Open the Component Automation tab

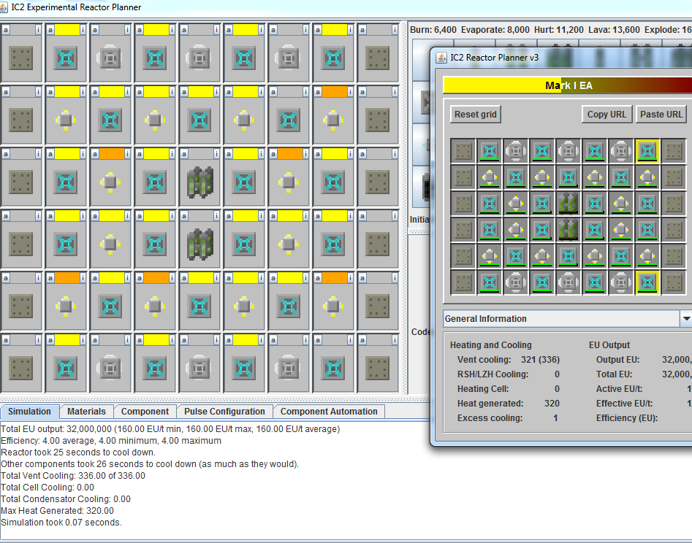[x=329, y=411]
